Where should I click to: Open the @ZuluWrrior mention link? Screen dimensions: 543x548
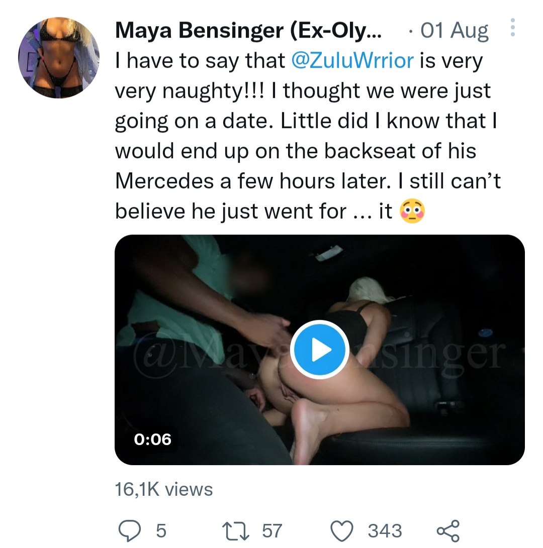[x=353, y=61]
